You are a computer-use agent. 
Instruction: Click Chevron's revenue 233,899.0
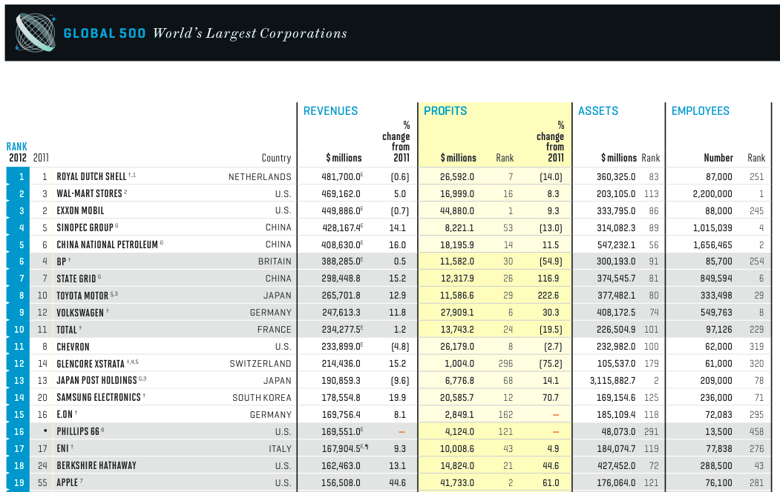click(342, 347)
